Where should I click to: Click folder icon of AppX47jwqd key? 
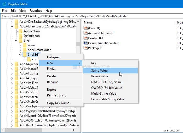coord(16,64)
